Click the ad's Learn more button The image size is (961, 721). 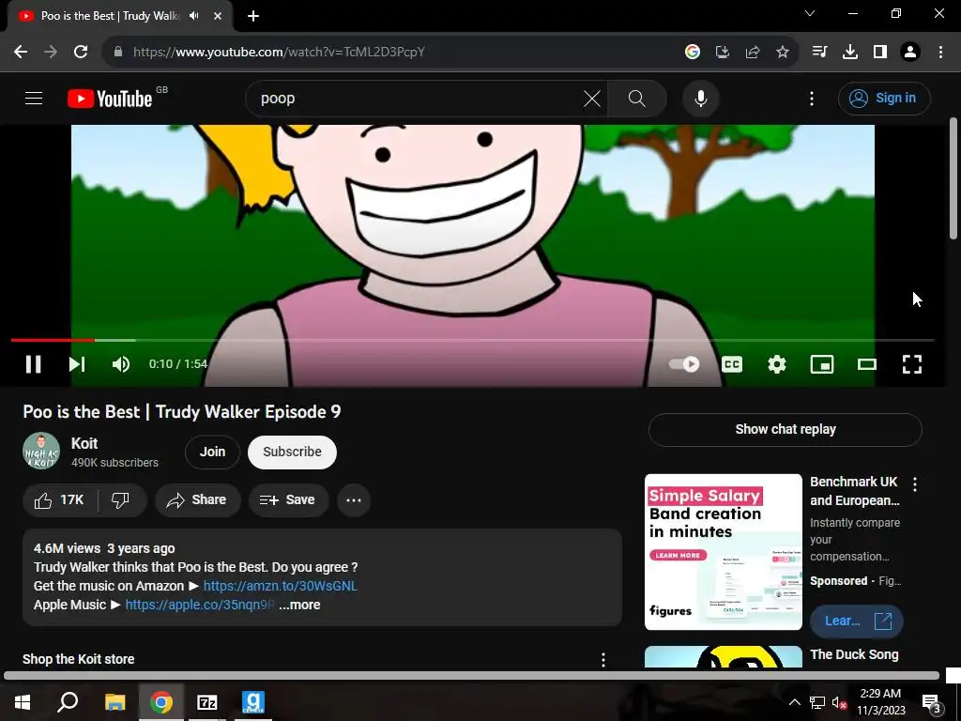coord(856,621)
